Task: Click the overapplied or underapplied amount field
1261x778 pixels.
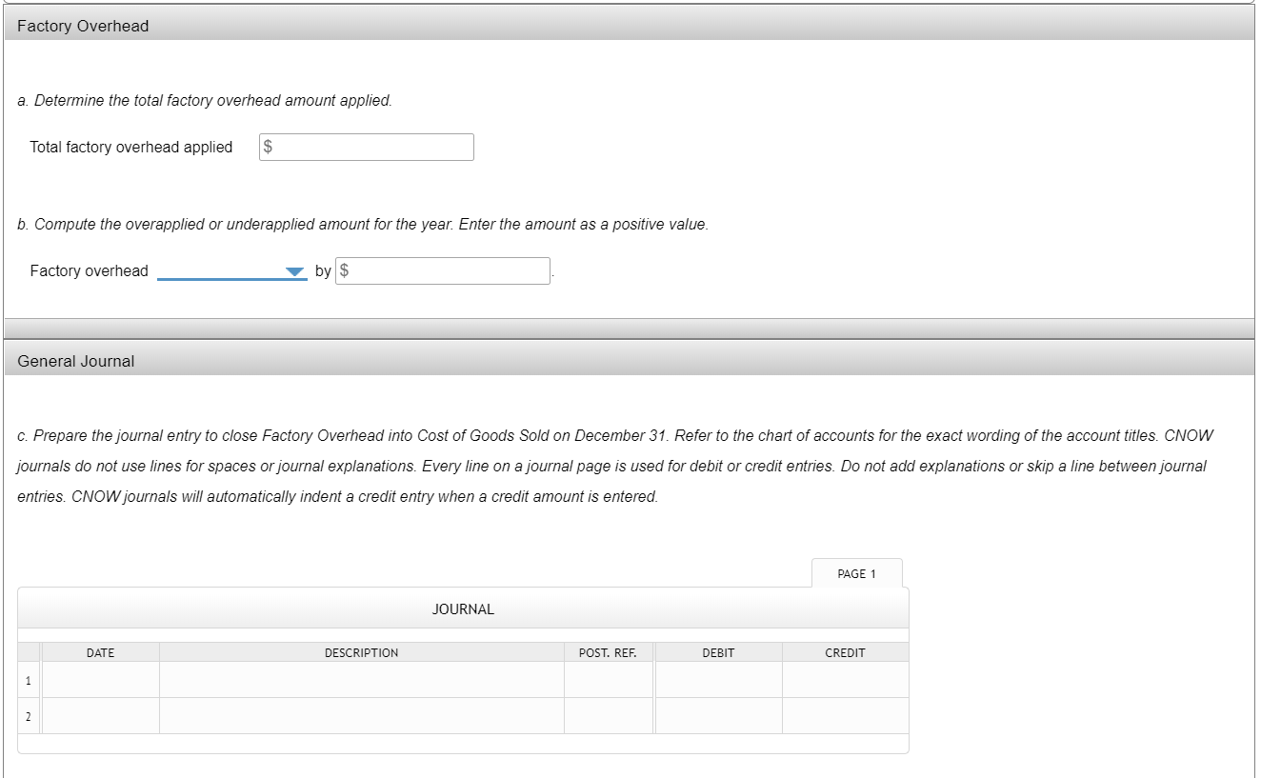Action: point(444,271)
